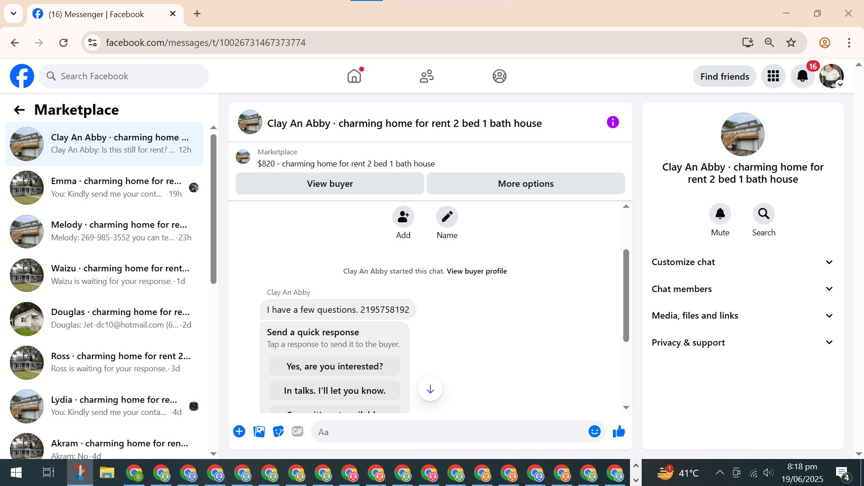
Task: Expand Customize chat section
Action: point(742,262)
